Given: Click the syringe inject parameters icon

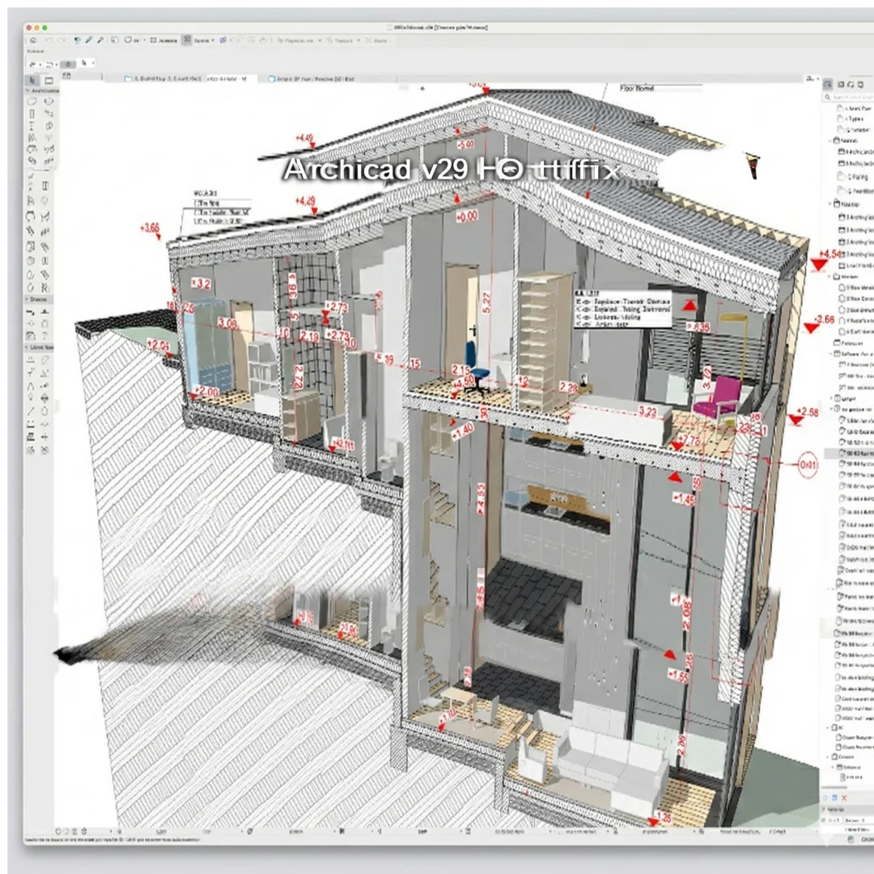Looking at the screenshot, I should tap(100, 39).
